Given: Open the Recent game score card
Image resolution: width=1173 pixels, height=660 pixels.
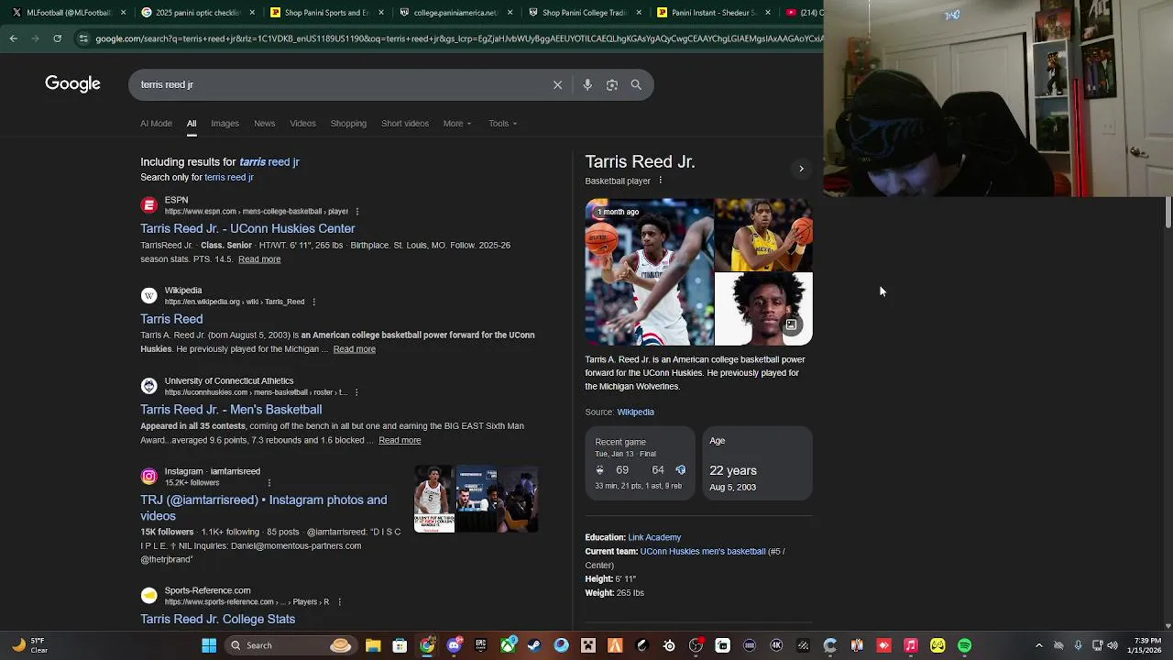Looking at the screenshot, I should pyautogui.click(x=641, y=464).
